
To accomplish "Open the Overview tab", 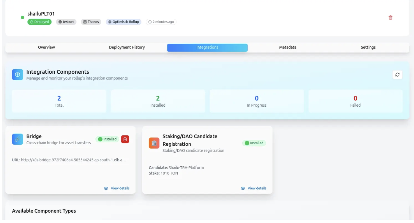I will click(x=46, y=47).
